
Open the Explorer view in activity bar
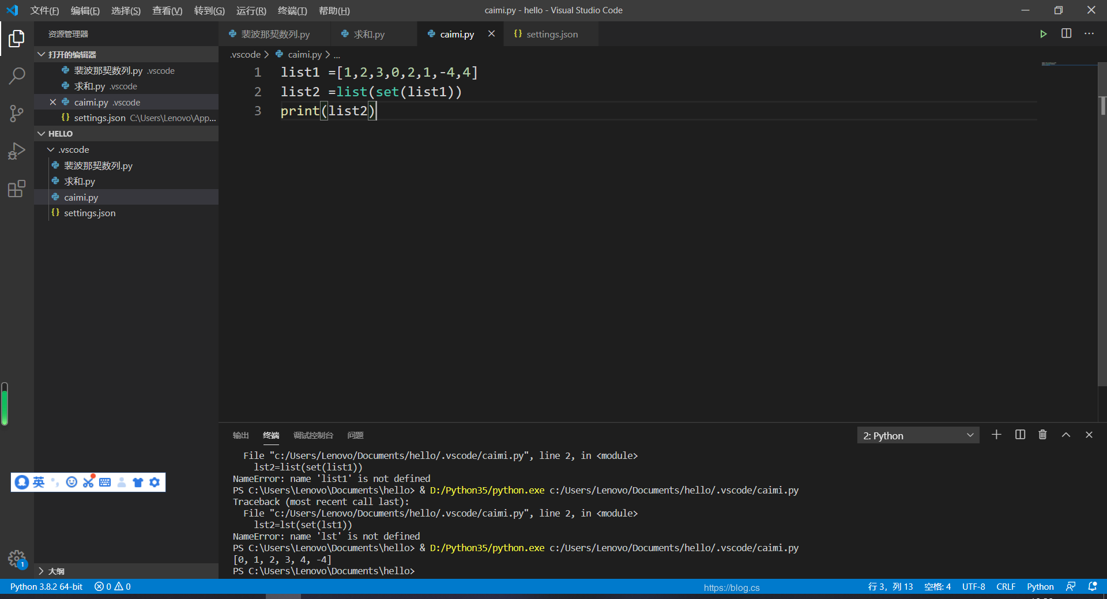point(17,39)
